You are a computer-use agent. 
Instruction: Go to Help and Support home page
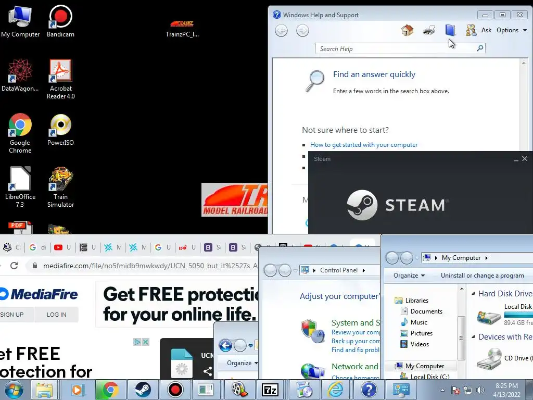(407, 30)
